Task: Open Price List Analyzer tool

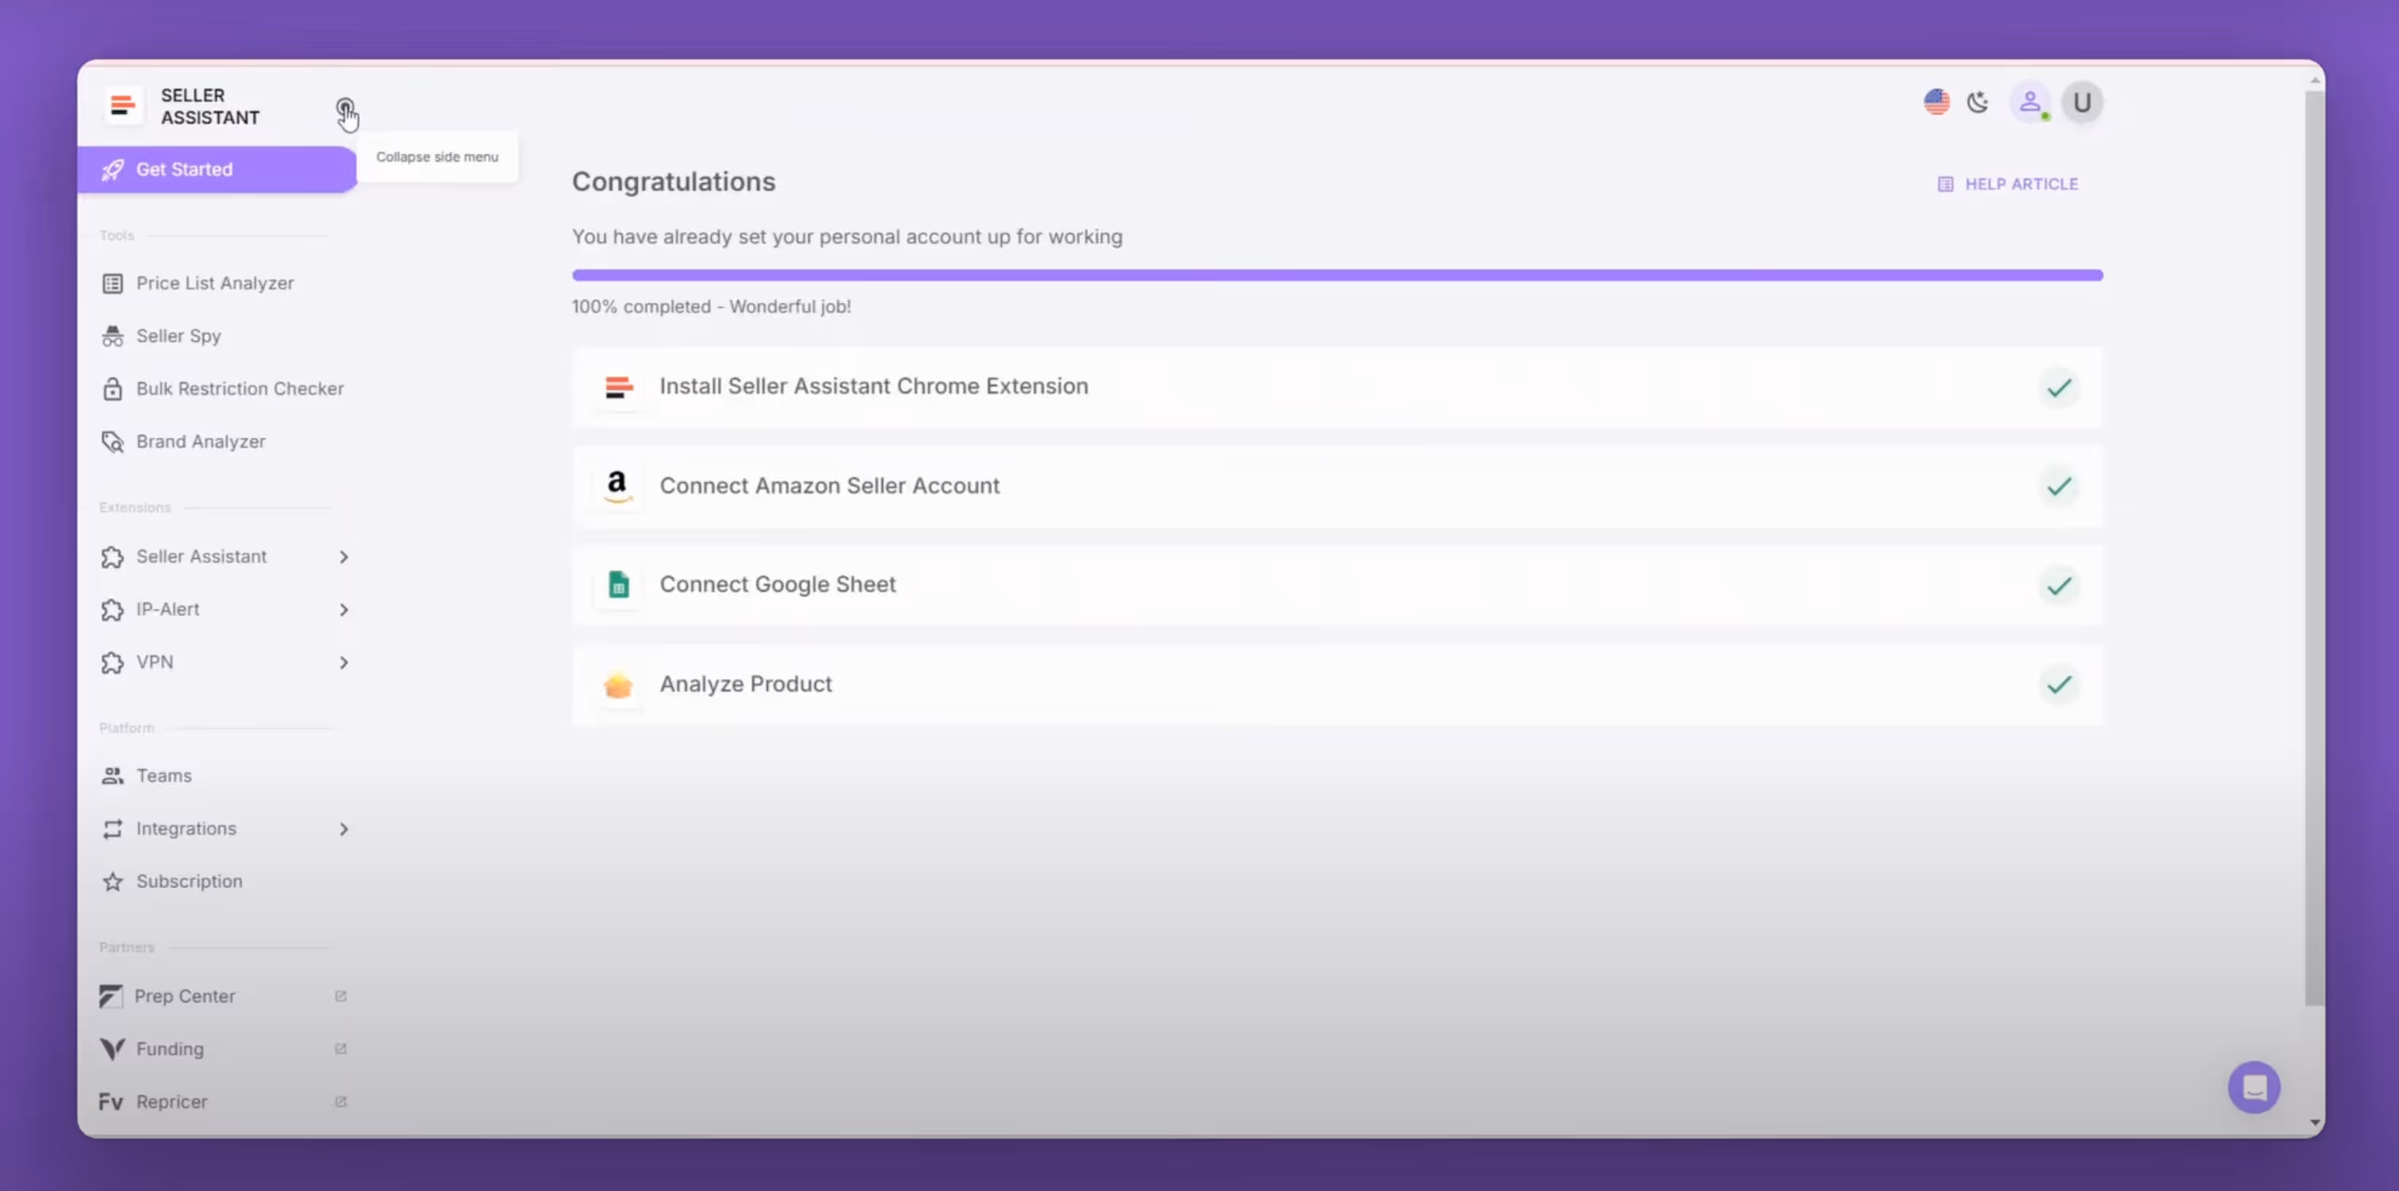Action: [x=214, y=283]
